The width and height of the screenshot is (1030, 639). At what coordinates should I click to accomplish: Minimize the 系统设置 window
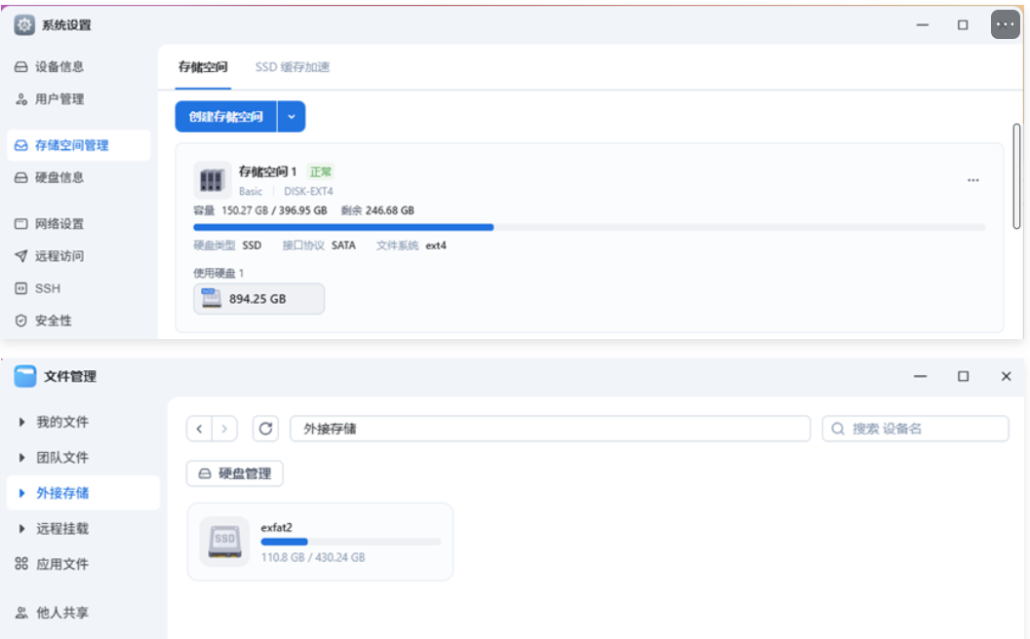[x=923, y=25]
